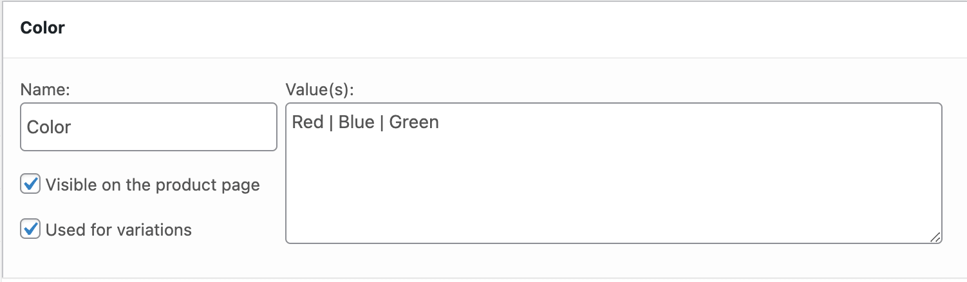
Task: Click pipe separator between Red and Blue
Action: [x=331, y=122]
